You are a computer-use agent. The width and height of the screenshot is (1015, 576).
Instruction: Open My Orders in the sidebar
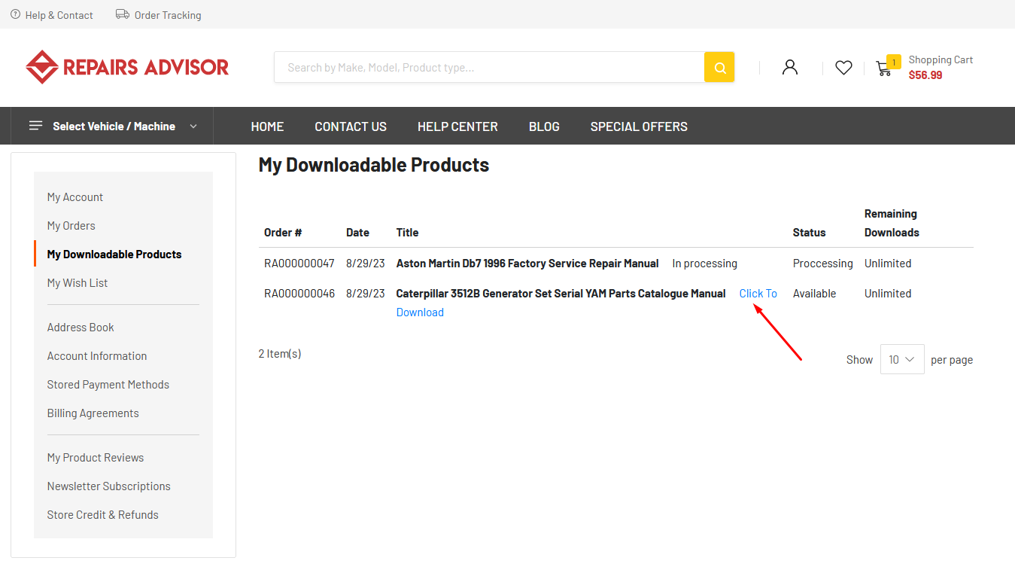[71, 226]
